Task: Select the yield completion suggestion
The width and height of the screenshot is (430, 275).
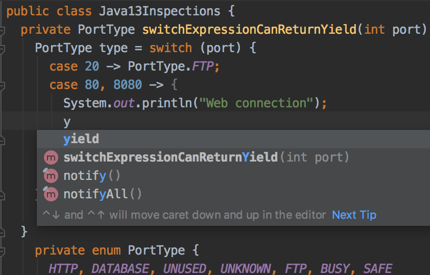Action: tap(81, 139)
